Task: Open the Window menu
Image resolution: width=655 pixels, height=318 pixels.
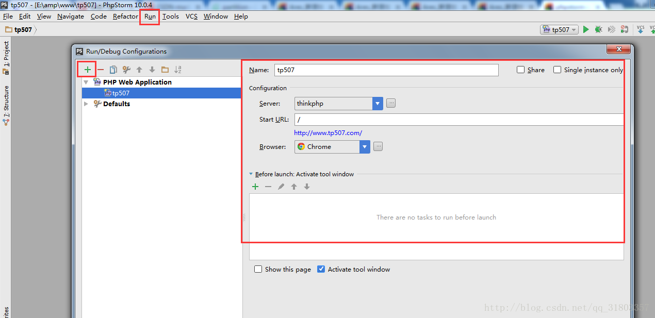Action: pyautogui.click(x=216, y=16)
